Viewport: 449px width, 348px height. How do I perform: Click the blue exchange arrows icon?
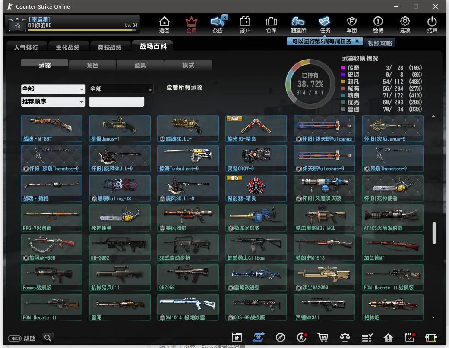click(259, 337)
